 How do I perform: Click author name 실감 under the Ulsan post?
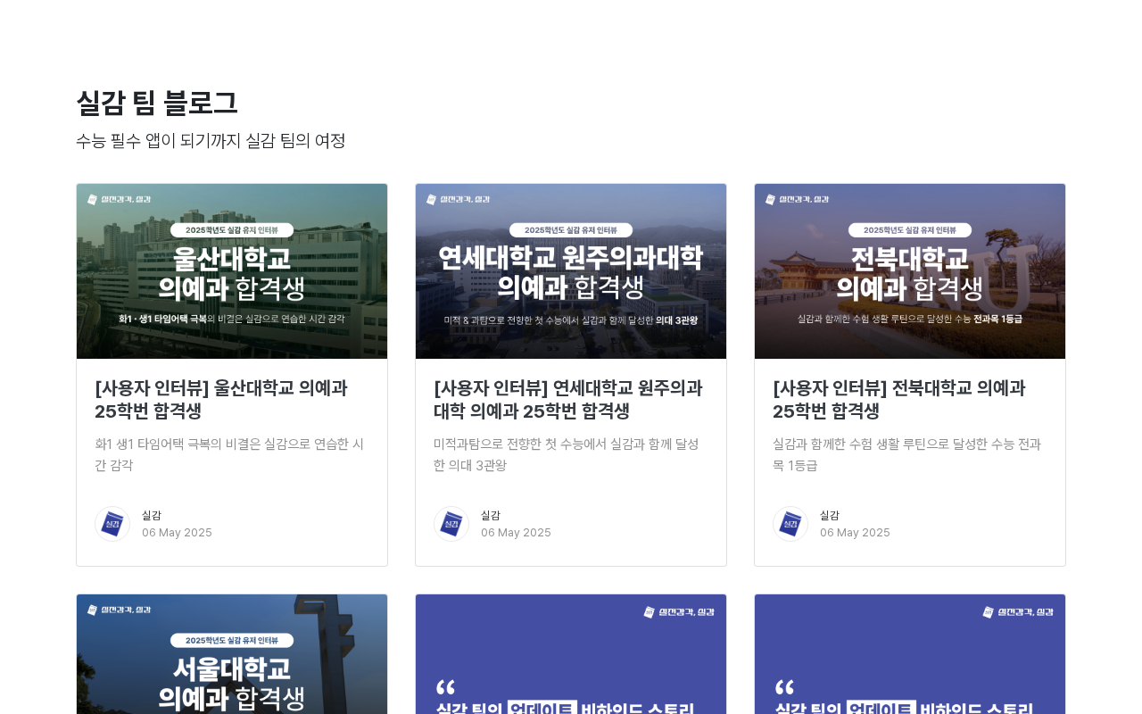coord(152,515)
